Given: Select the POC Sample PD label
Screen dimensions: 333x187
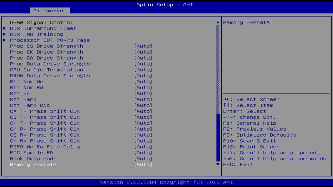Looking at the screenshot, I should (x=31, y=153).
